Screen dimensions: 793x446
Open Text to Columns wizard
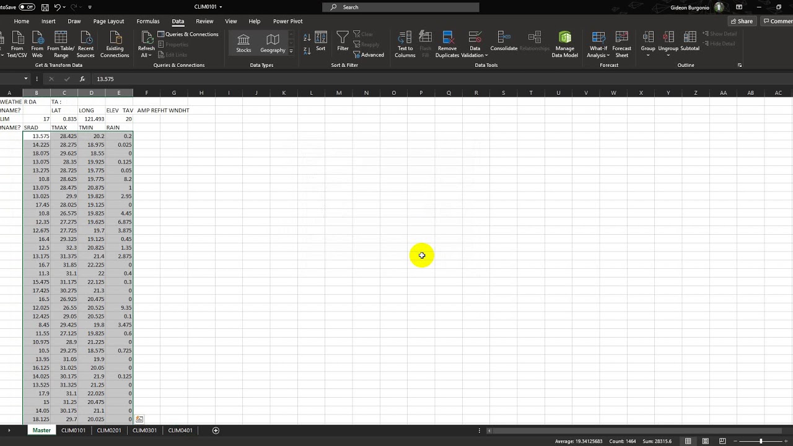405,45
